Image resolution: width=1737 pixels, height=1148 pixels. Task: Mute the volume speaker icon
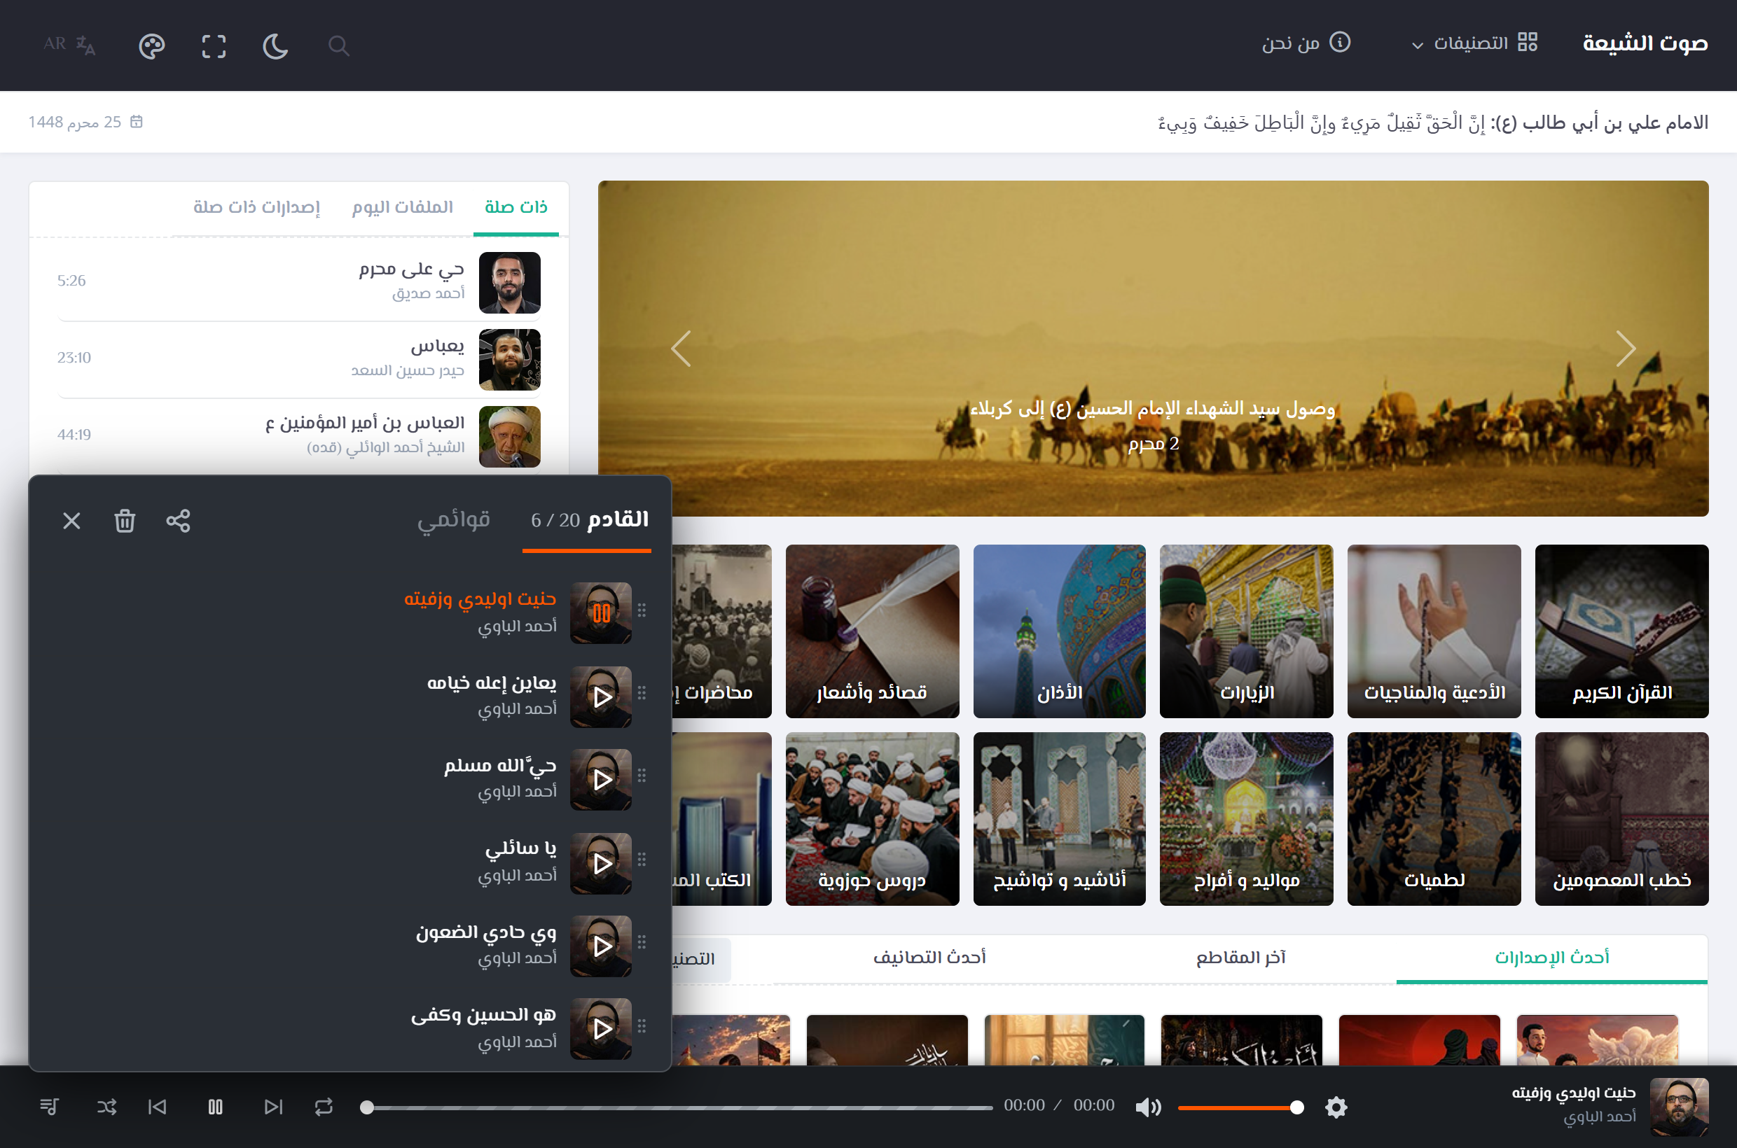pos(1148,1107)
